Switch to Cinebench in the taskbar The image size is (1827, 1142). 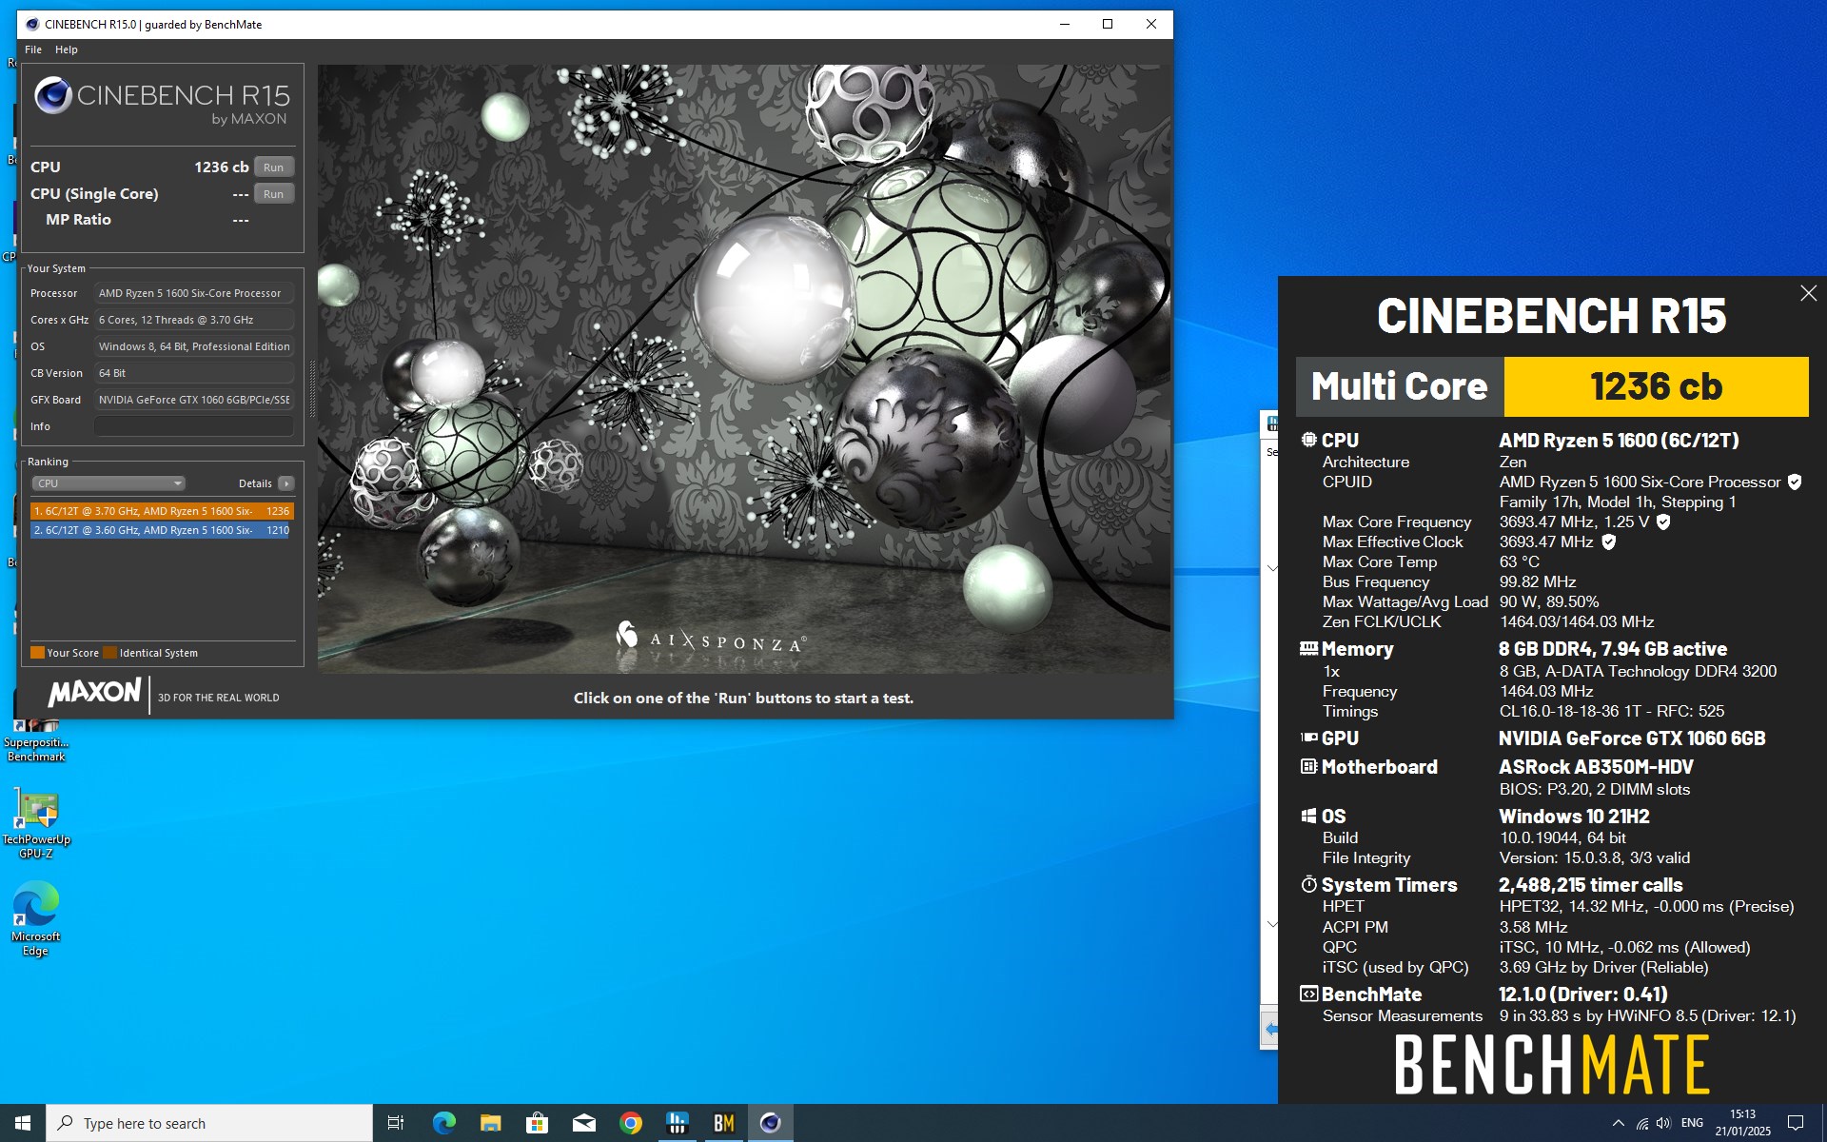[771, 1123]
